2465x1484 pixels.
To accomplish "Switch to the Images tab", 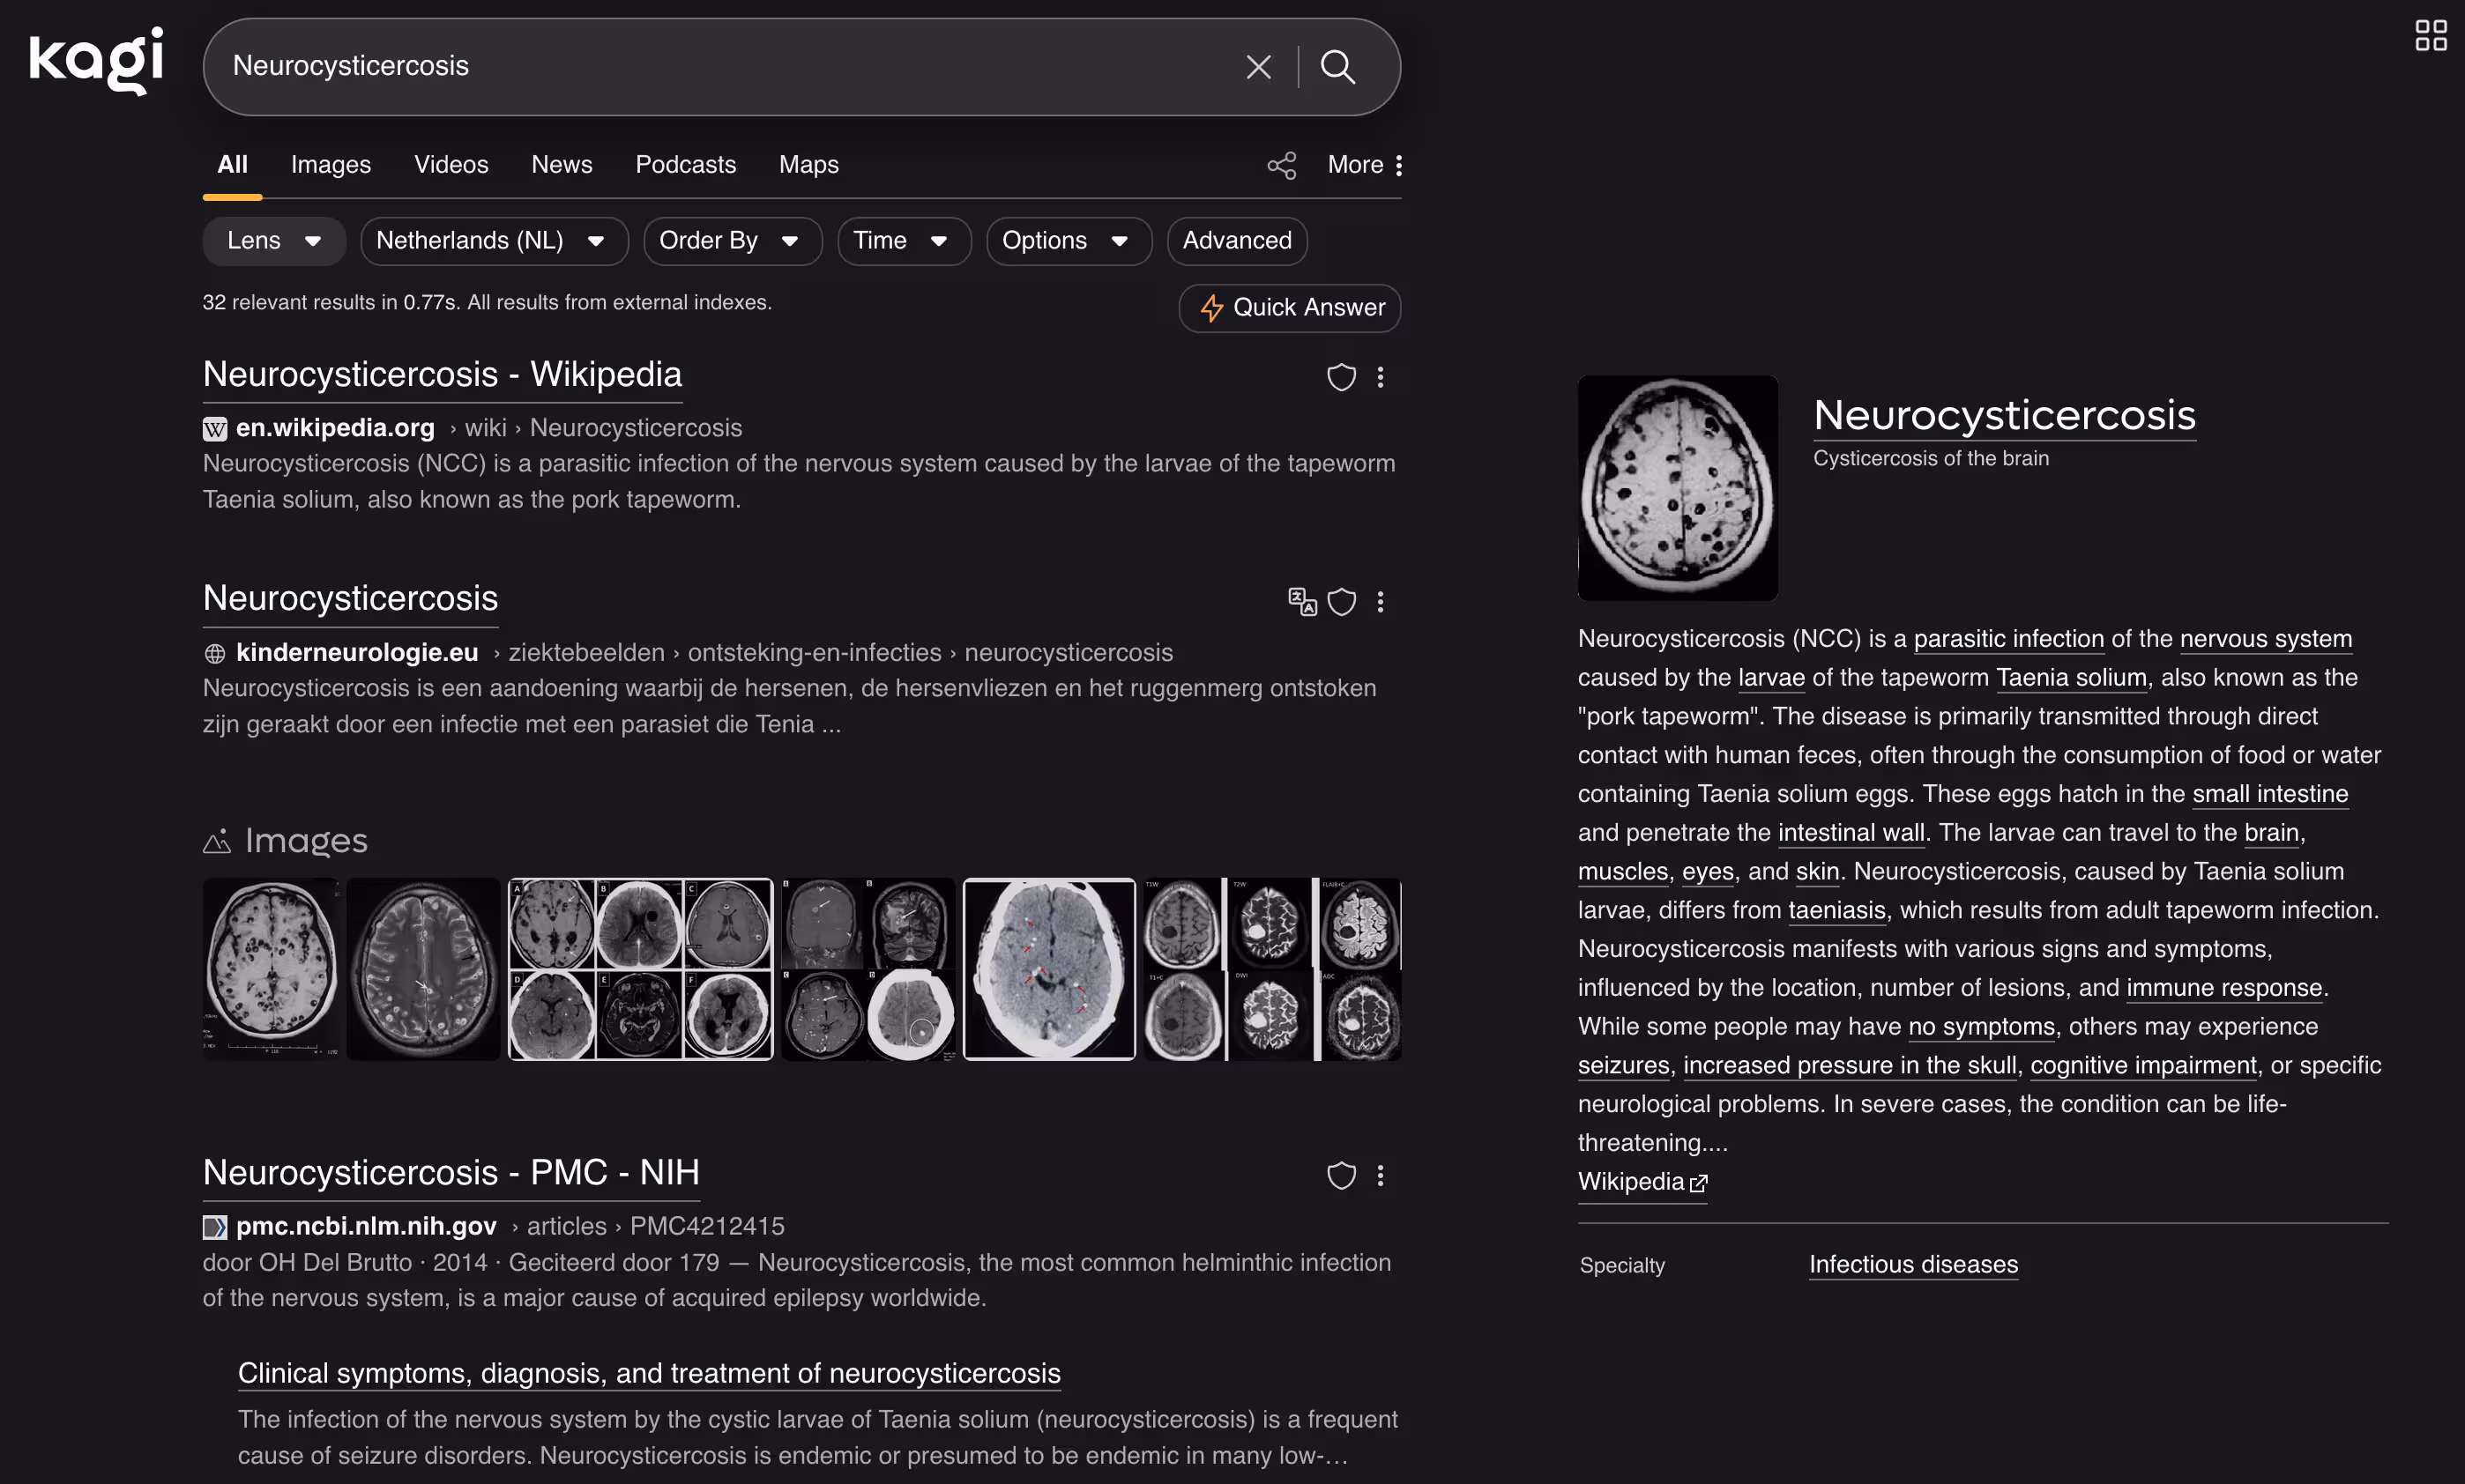I will coord(331,165).
